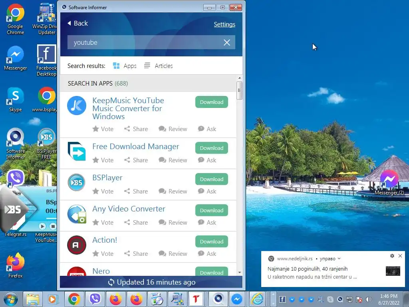
Task: Close the nedeljnik.rs notification popup
Action: point(400,256)
